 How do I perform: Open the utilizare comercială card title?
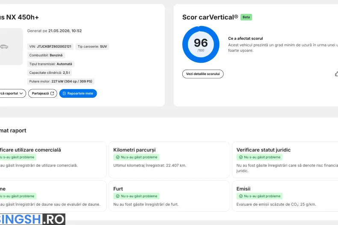pos(30,150)
